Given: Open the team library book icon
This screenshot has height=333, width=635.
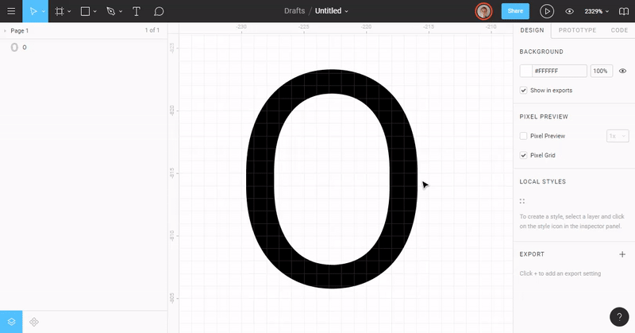Looking at the screenshot, I should 624,11.
